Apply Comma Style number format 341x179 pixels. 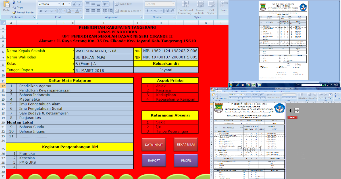click(161, 11)
